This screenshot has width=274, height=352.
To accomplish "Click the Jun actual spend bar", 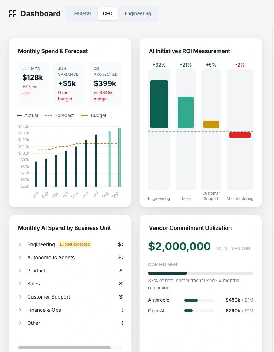I will 86,163.
